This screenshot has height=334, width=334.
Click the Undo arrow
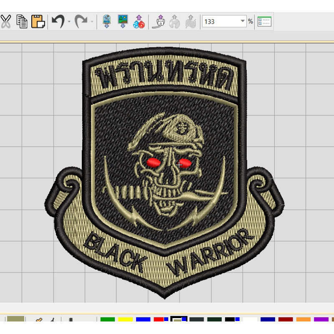[58, 21]
